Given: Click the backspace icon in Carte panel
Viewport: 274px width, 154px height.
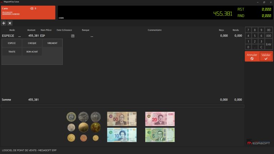Looking at the screenshot, I should (32, 9).
